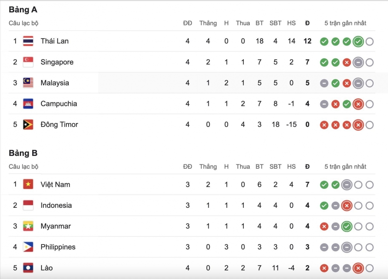Image resolution: width=388 pixels, height=279 pixels.
Task: Click the Bảng B heading
Action: (23, 153)
